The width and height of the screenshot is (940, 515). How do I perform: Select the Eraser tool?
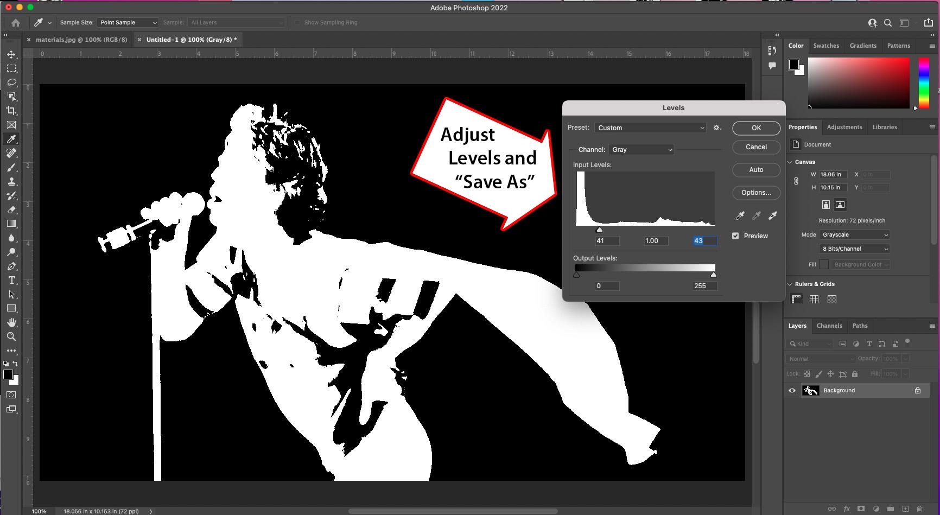(11, 209)
